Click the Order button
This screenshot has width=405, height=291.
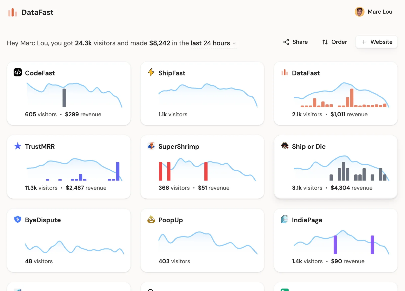tap(334, 42)
